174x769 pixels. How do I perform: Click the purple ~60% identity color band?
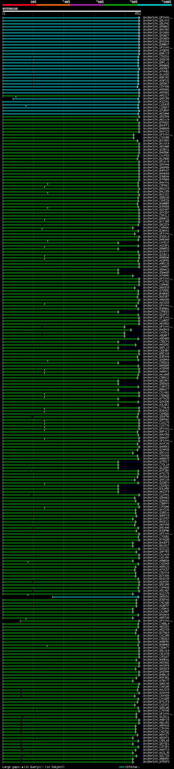(87, 5)
